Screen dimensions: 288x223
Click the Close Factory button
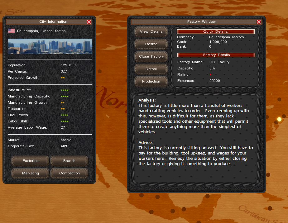(x=151, y=56)
